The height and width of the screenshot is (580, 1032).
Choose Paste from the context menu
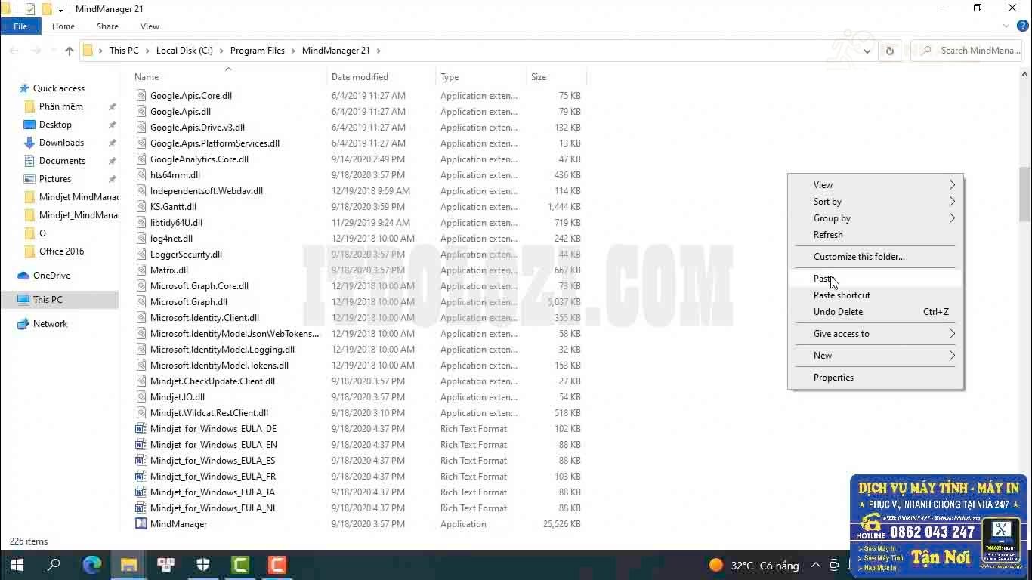(823, 279)
